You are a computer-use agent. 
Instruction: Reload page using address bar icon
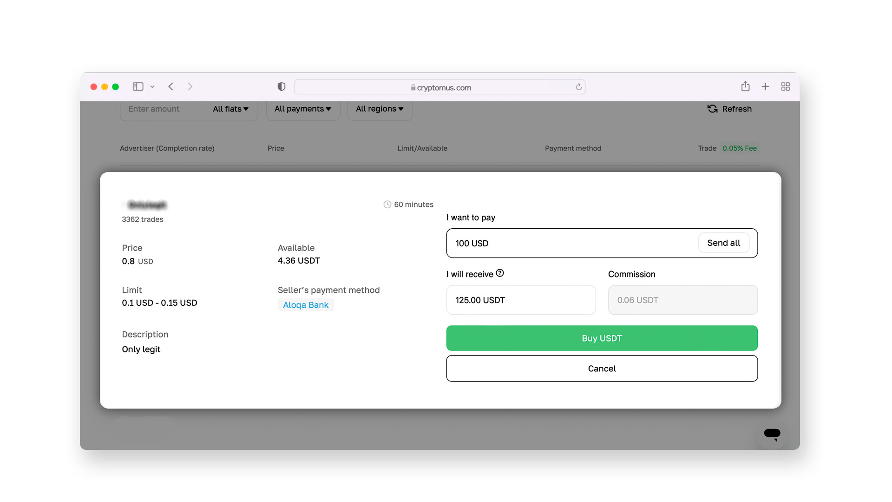578,87
